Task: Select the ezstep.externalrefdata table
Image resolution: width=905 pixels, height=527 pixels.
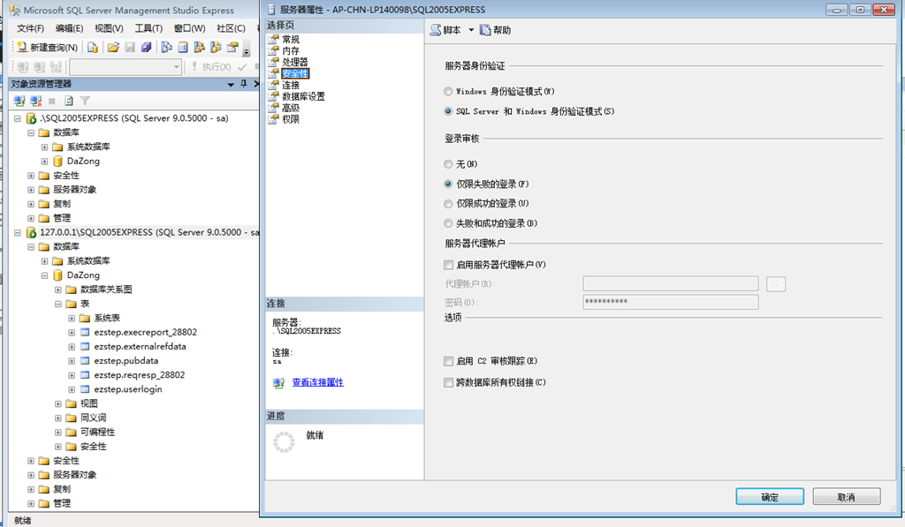Action: pos(140,347)
